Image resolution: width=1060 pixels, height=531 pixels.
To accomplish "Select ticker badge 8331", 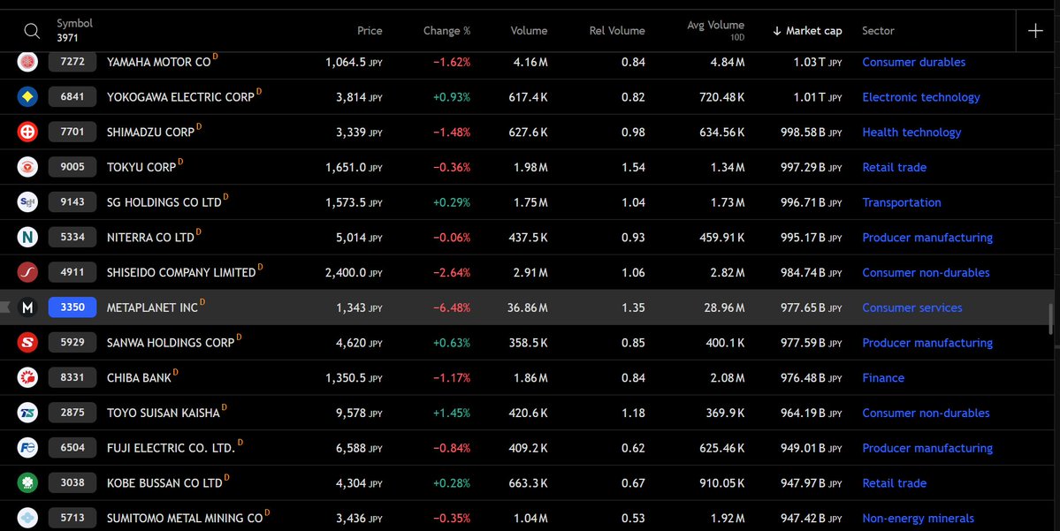I will tap(72, 377).
